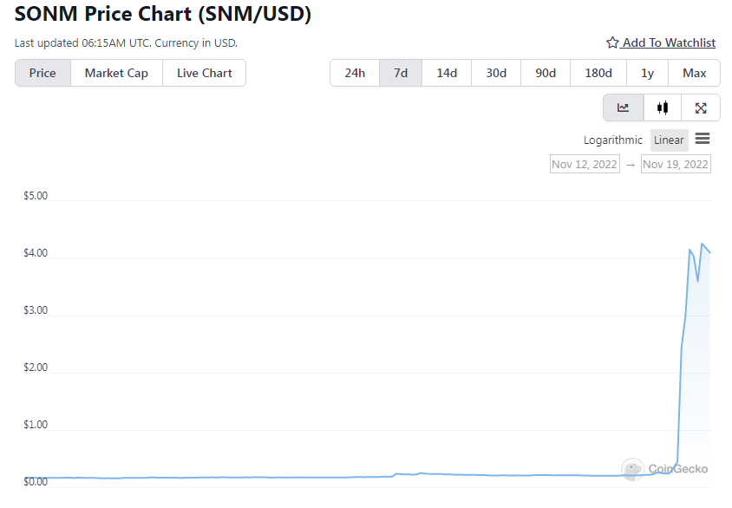Toggle Logarithmic scale
The width and height of the screenshot is (732, 508).
click(612, 140)
